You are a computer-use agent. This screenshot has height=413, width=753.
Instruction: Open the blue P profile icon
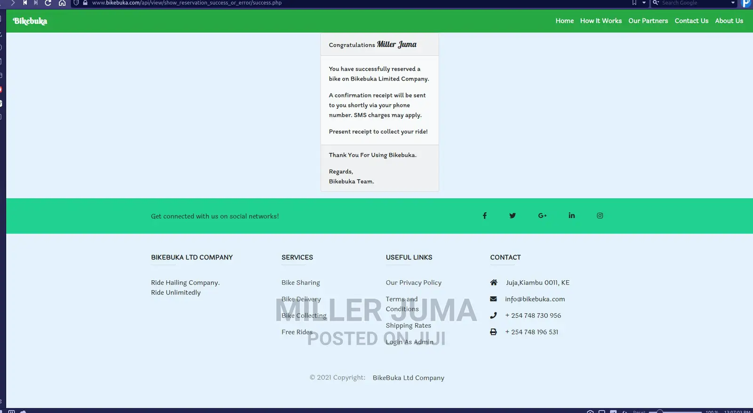[x=746, y=3]
